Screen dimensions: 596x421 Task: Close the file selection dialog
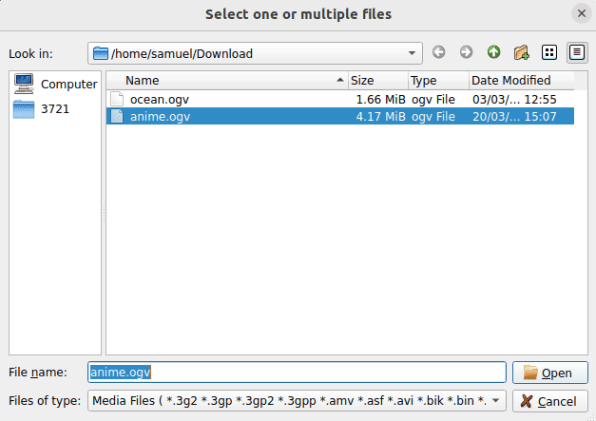581,13
